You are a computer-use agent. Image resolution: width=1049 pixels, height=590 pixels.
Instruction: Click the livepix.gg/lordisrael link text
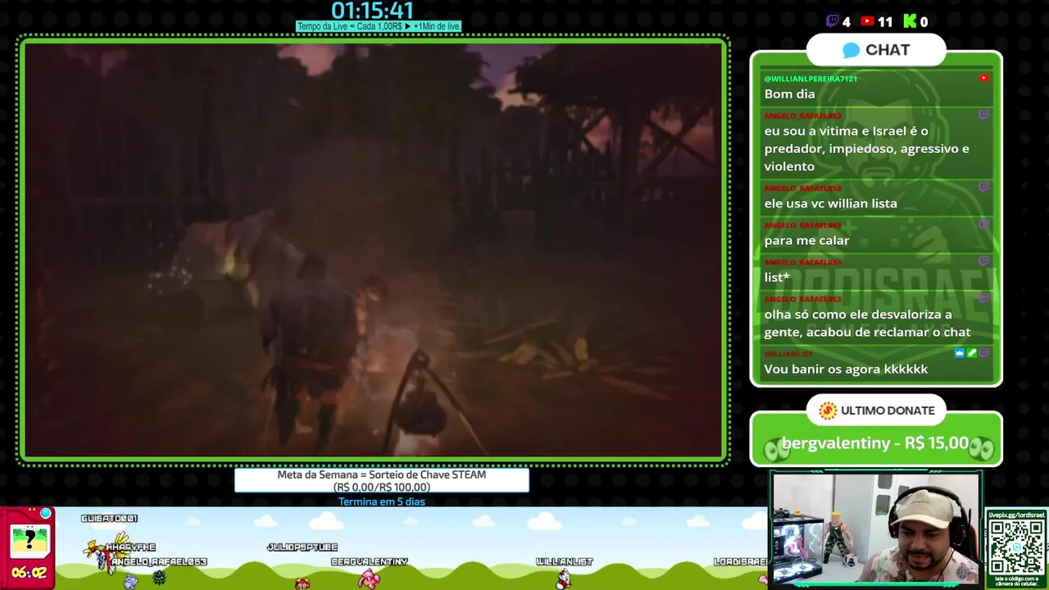pos(1016,515)
